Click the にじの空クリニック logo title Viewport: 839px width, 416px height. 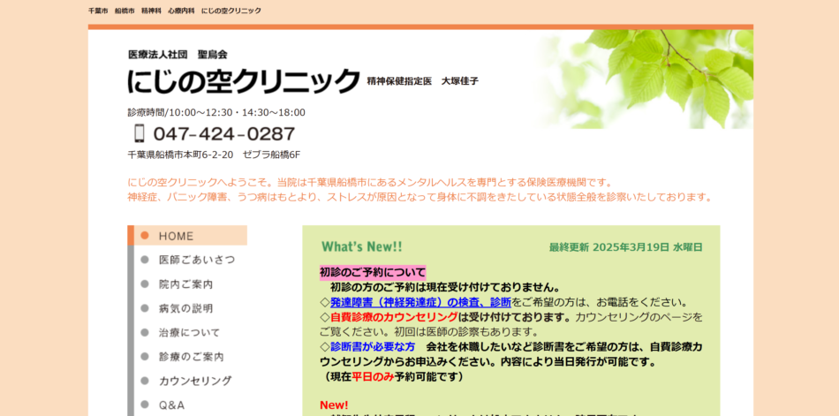(244, 81)
